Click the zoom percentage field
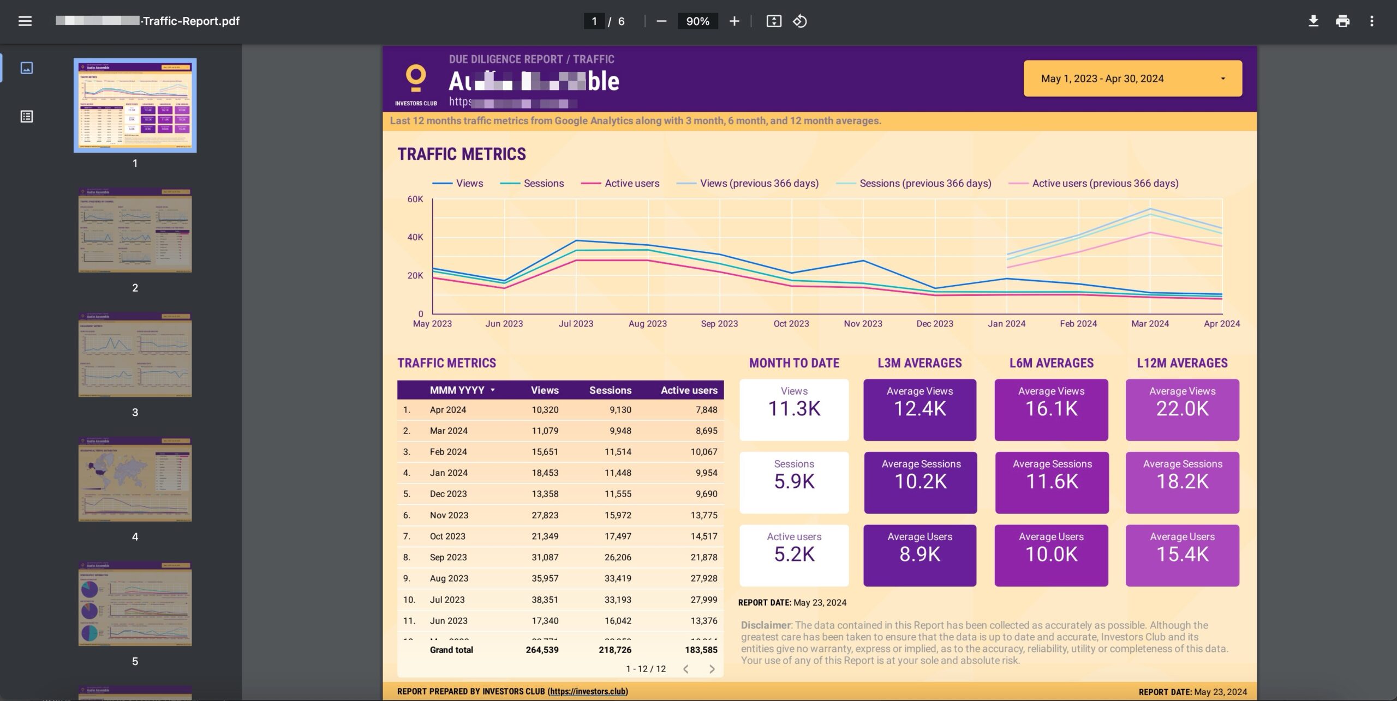Viewport: 1397px width, 701px height. (697, 21)
